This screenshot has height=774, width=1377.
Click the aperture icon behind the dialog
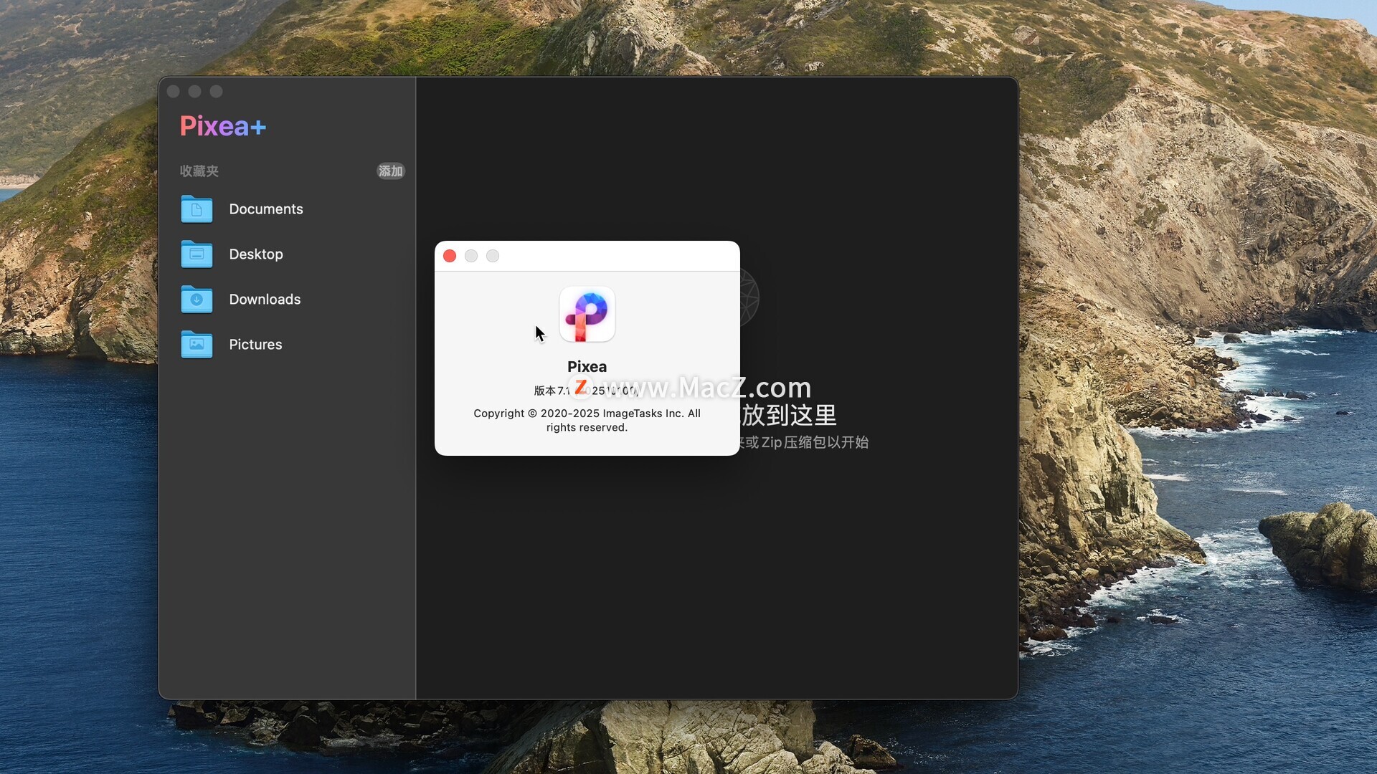pyautogui.click(x=749, y=297)
